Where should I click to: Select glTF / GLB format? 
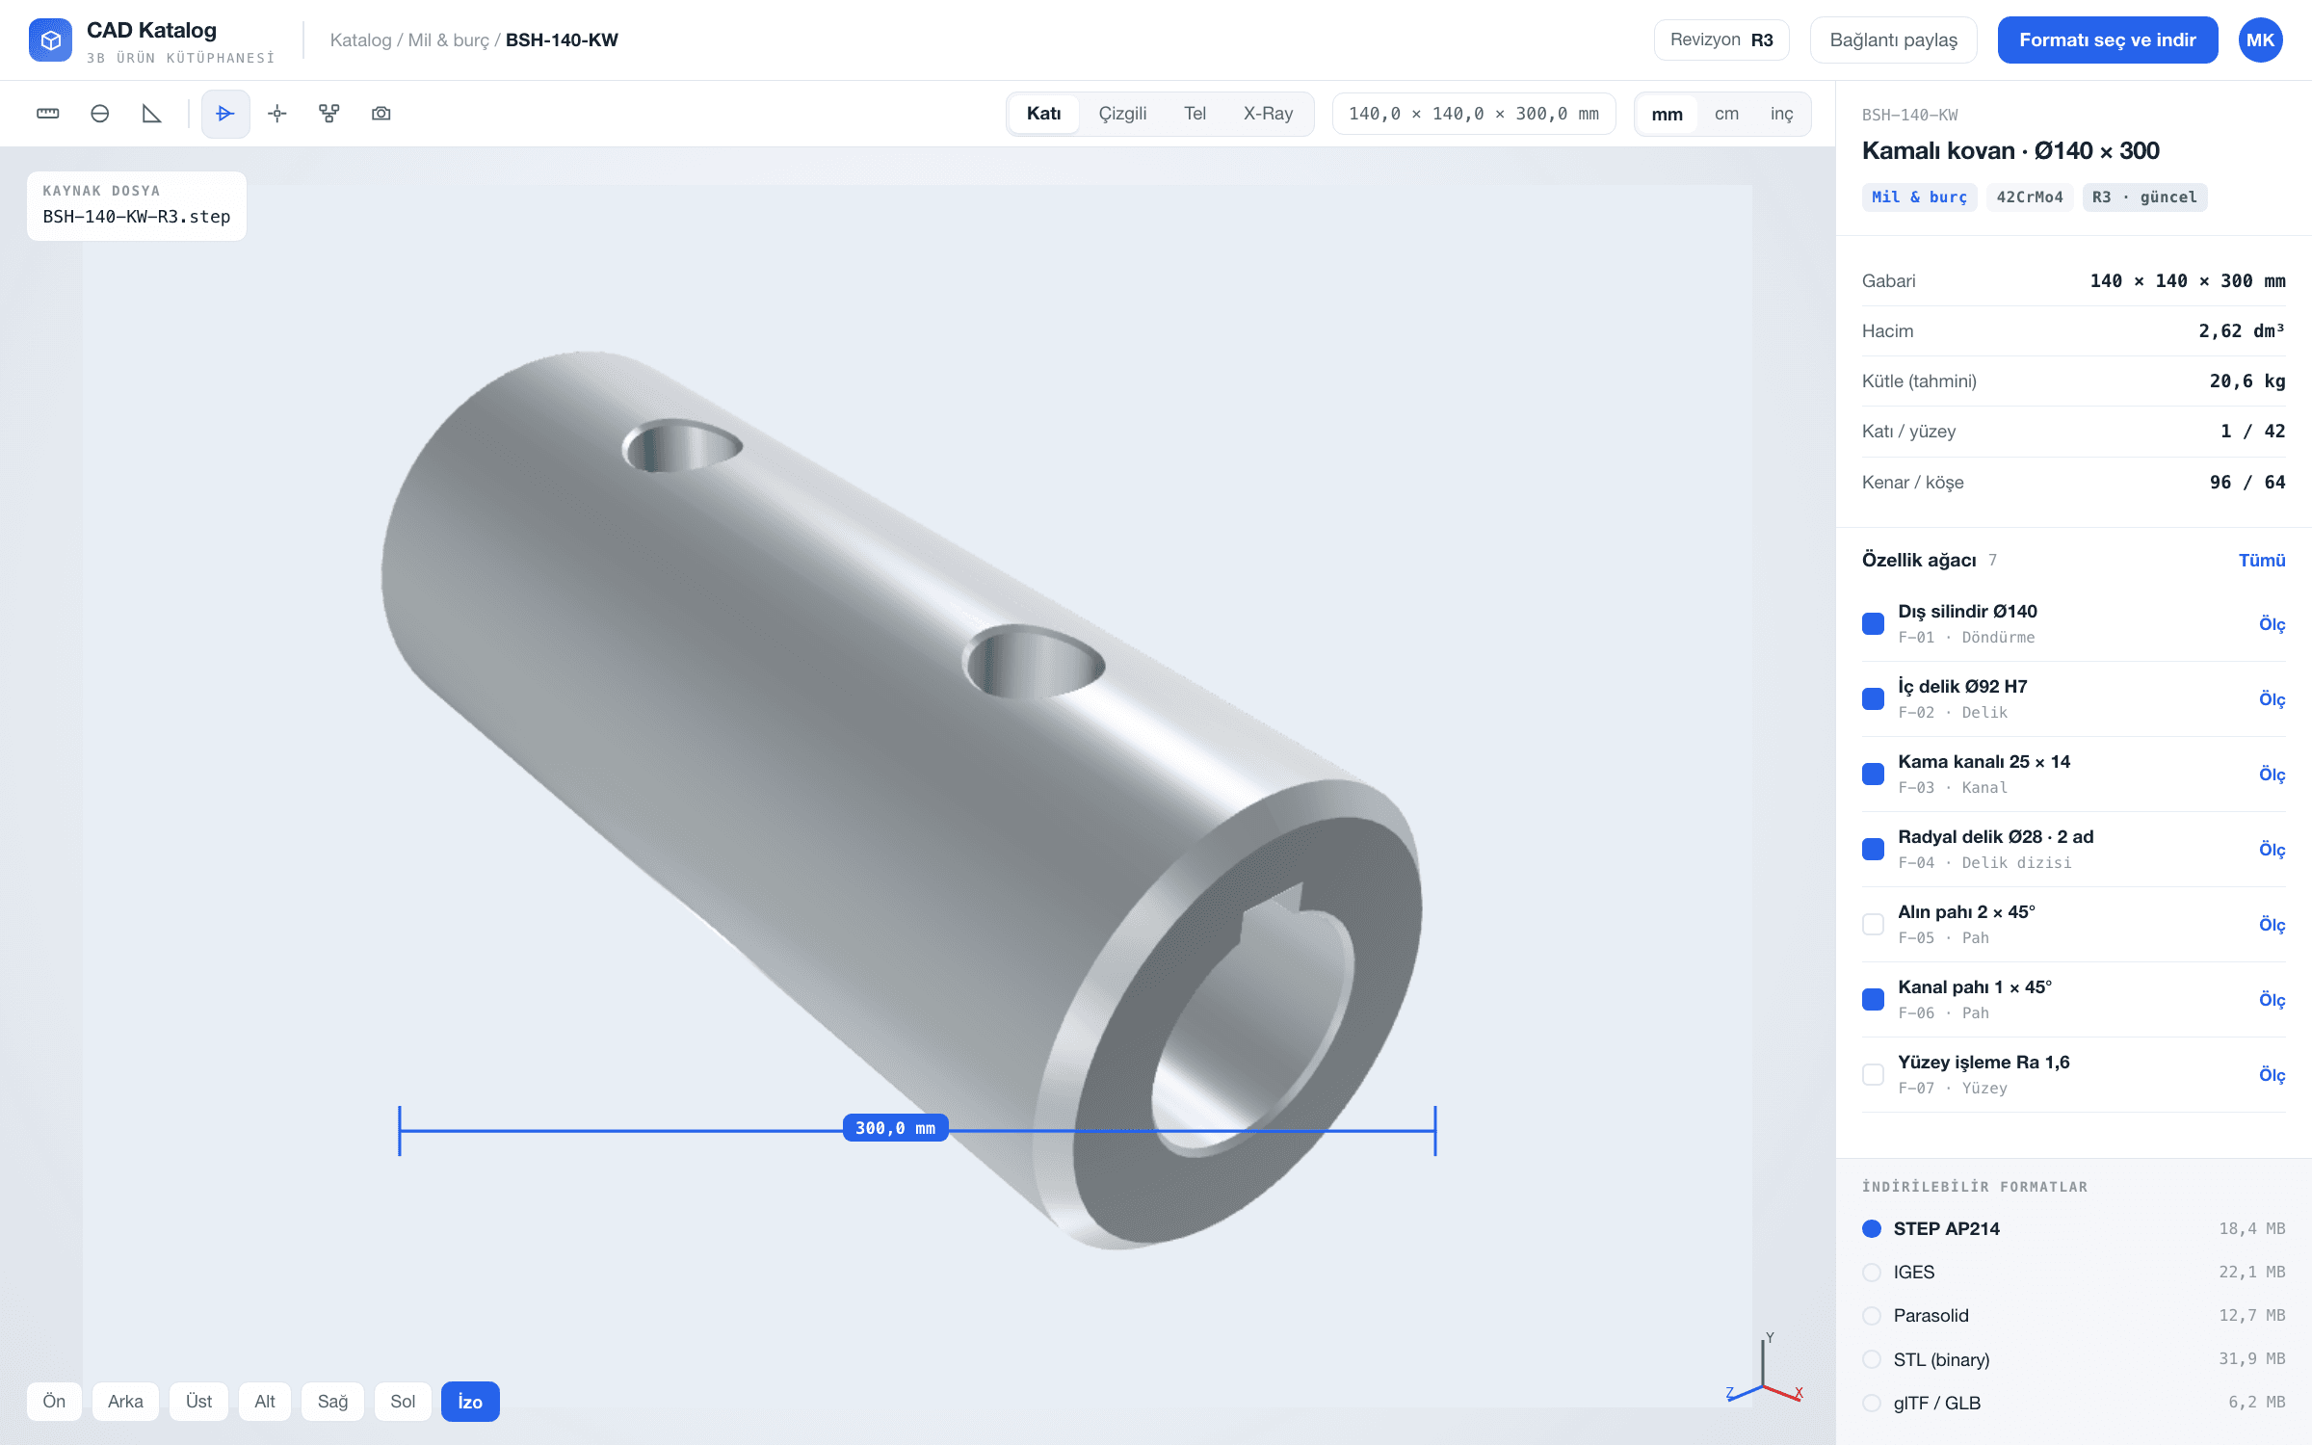pyautogui.click(x=2073, y=1403)
